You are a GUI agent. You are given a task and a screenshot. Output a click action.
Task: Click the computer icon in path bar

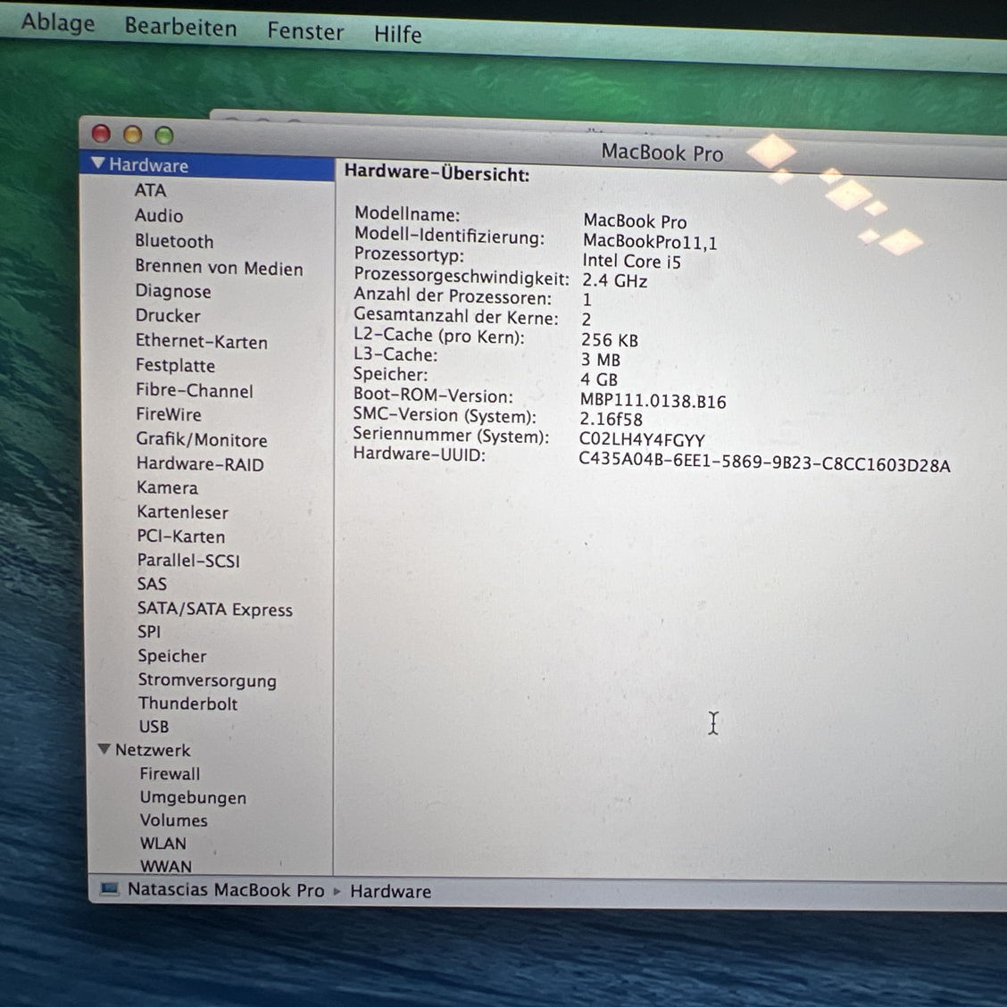pos(109,889)
